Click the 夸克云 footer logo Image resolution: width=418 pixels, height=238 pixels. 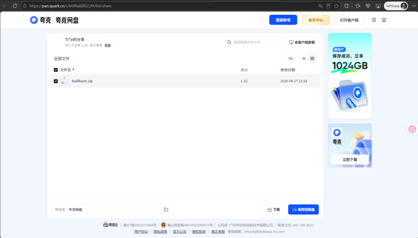click(x=110, y=225)
